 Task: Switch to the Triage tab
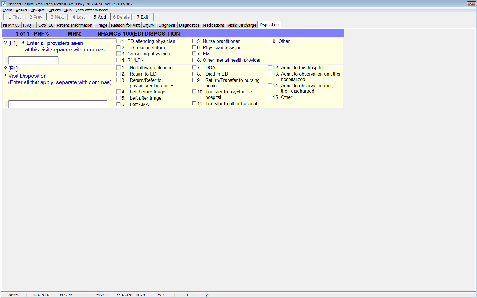[101, 25]
